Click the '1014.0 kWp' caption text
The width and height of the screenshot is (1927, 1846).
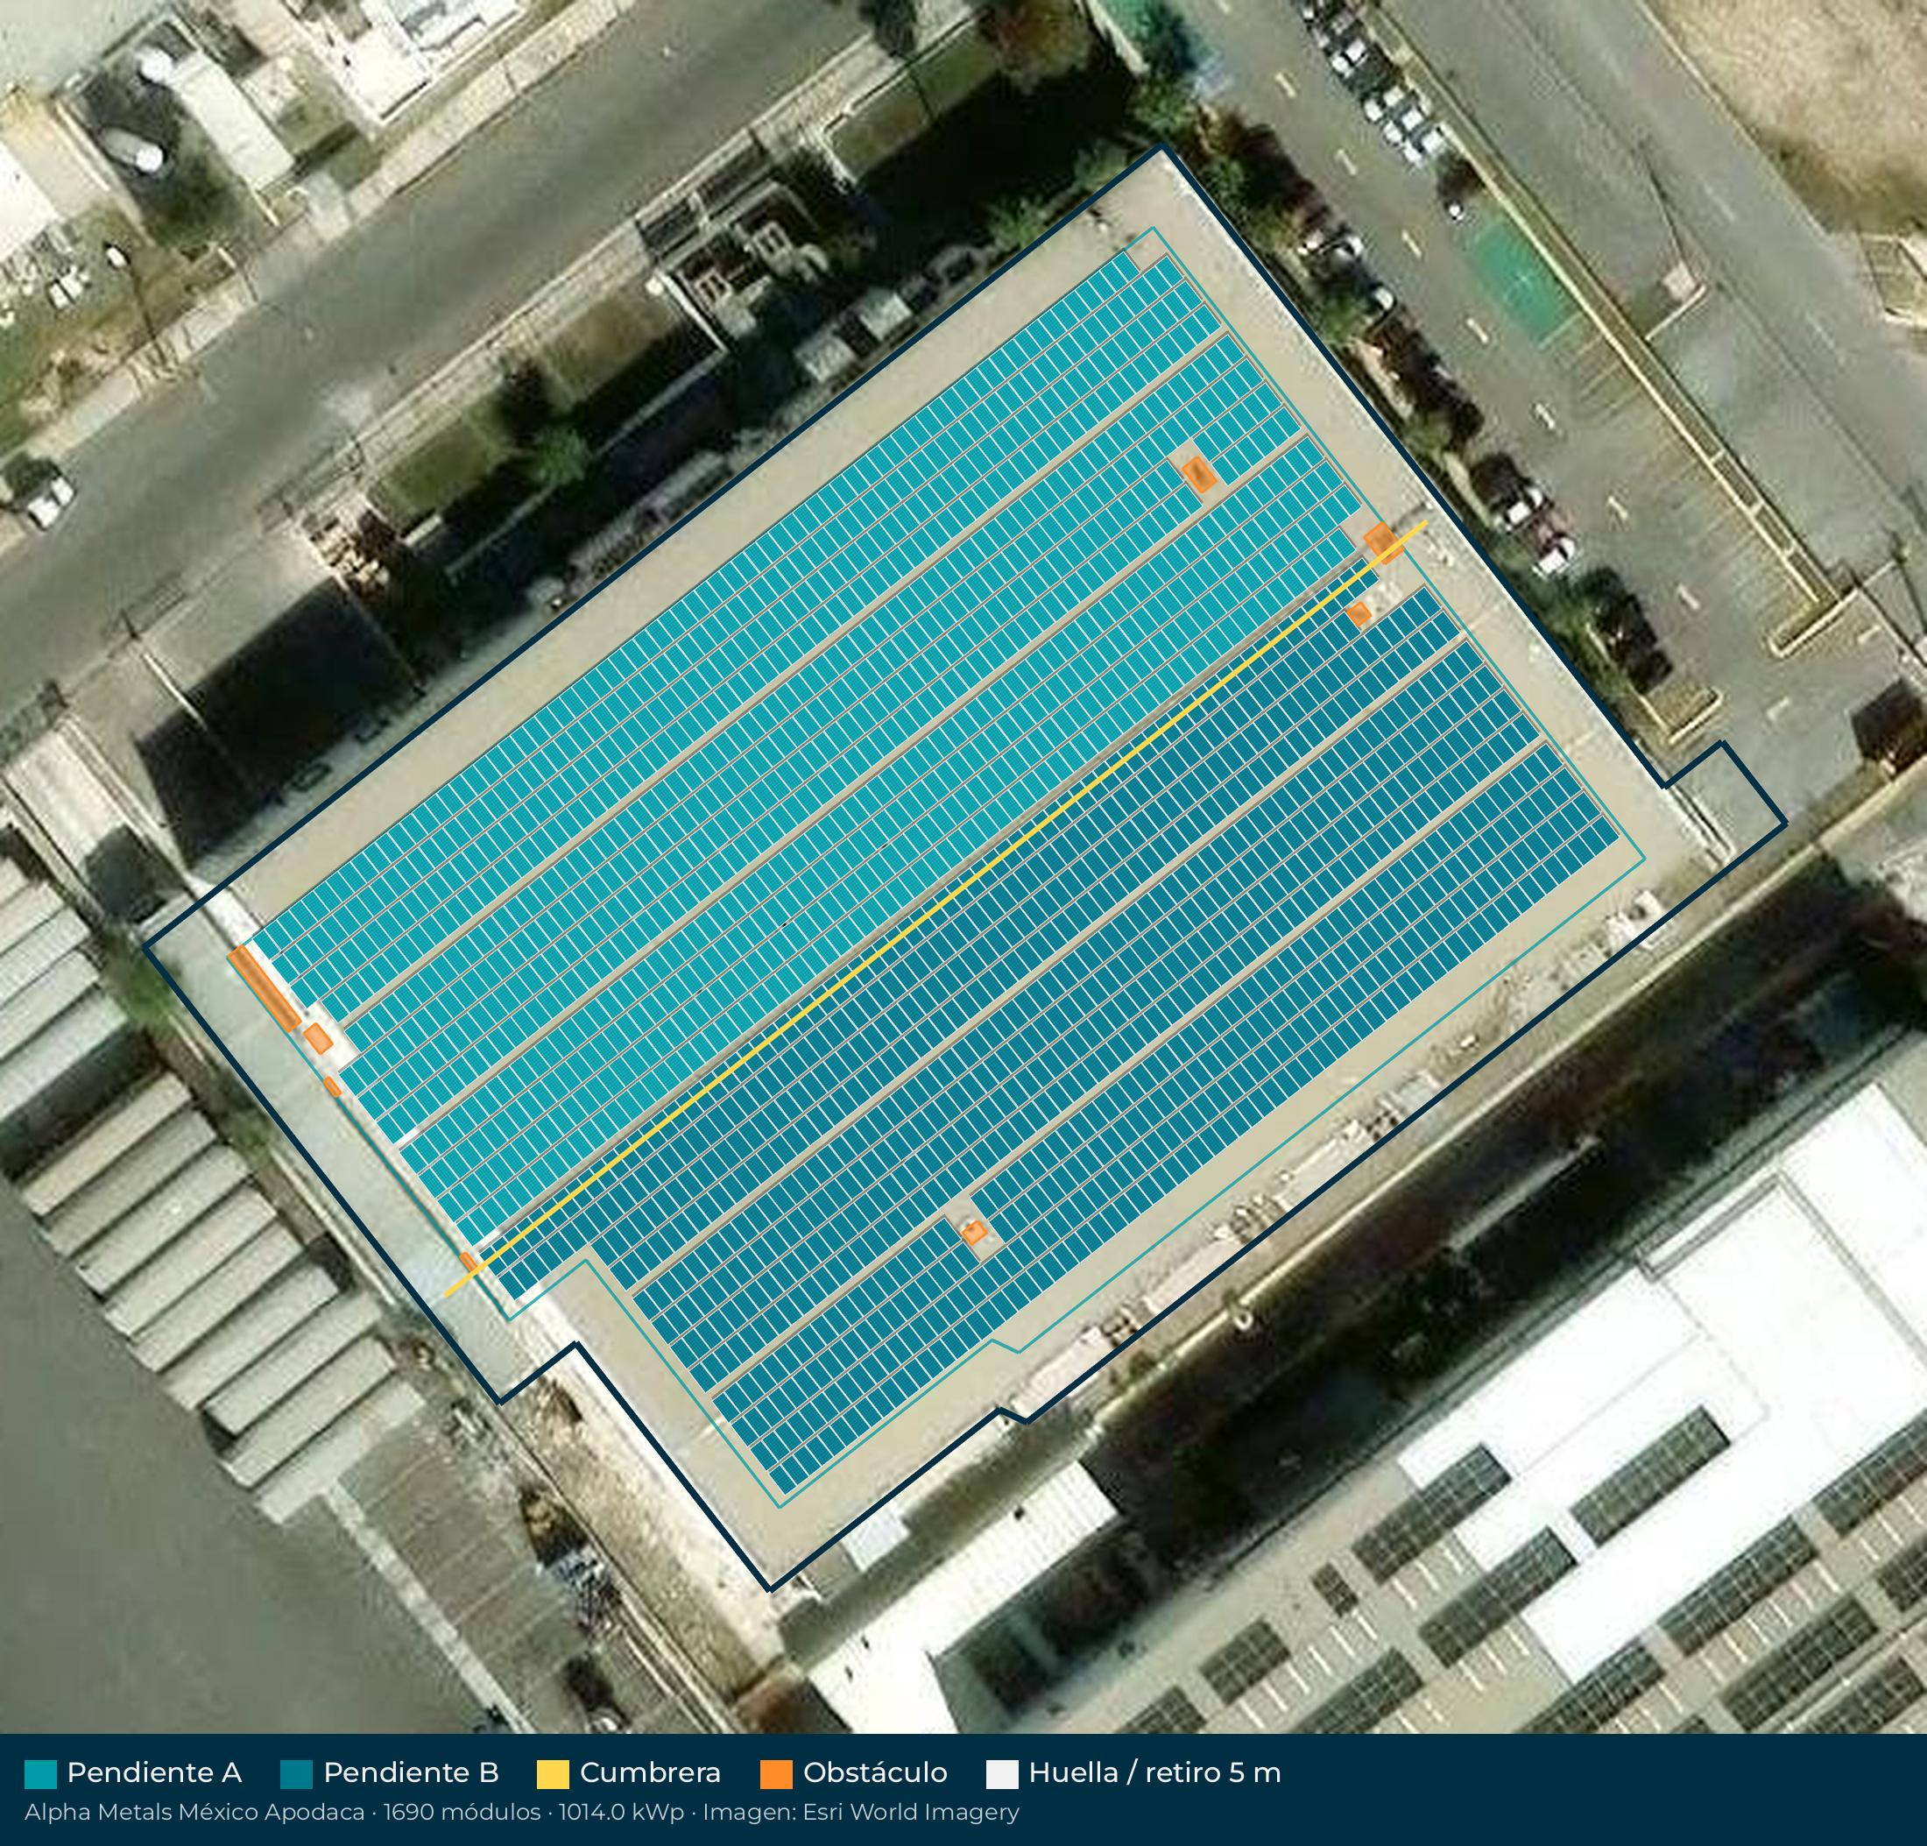[621, 1812]
